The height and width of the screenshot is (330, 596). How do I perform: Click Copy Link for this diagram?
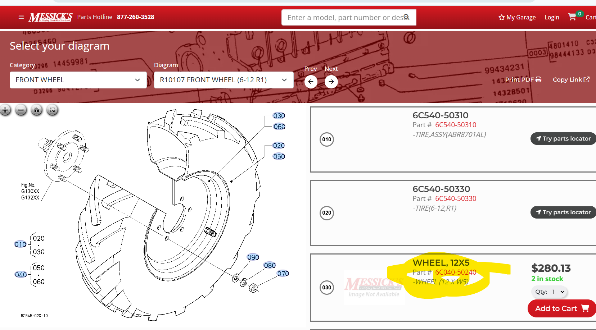tap(571, 79)
